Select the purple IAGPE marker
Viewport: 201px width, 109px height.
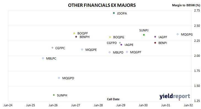click(121, 45)
